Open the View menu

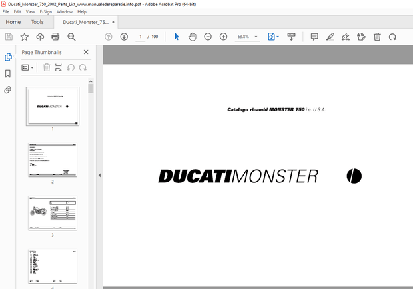click(30, 11)
